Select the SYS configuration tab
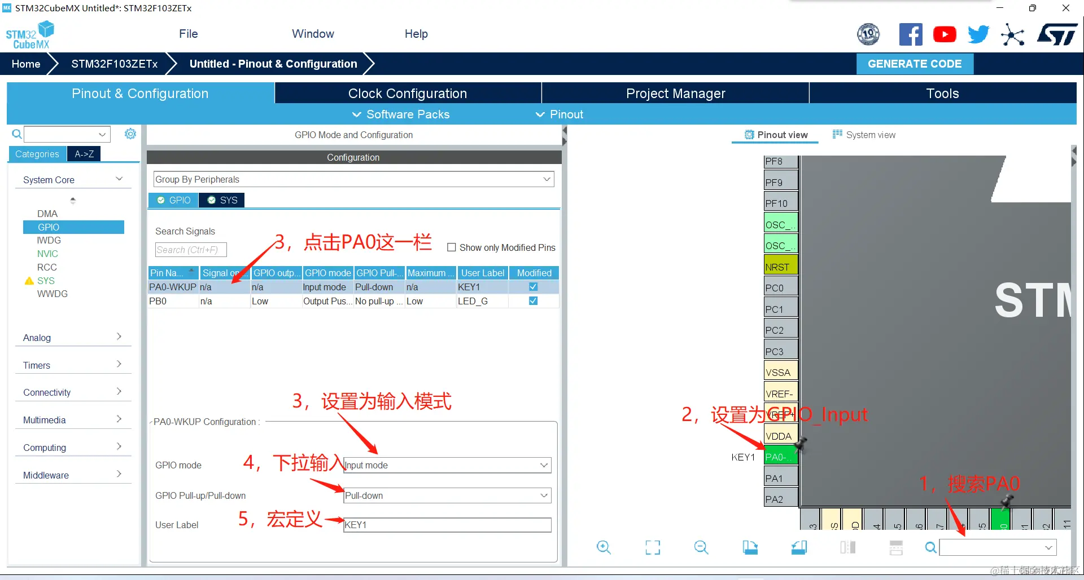This screenshot has width=1084, height=580. 222,200
